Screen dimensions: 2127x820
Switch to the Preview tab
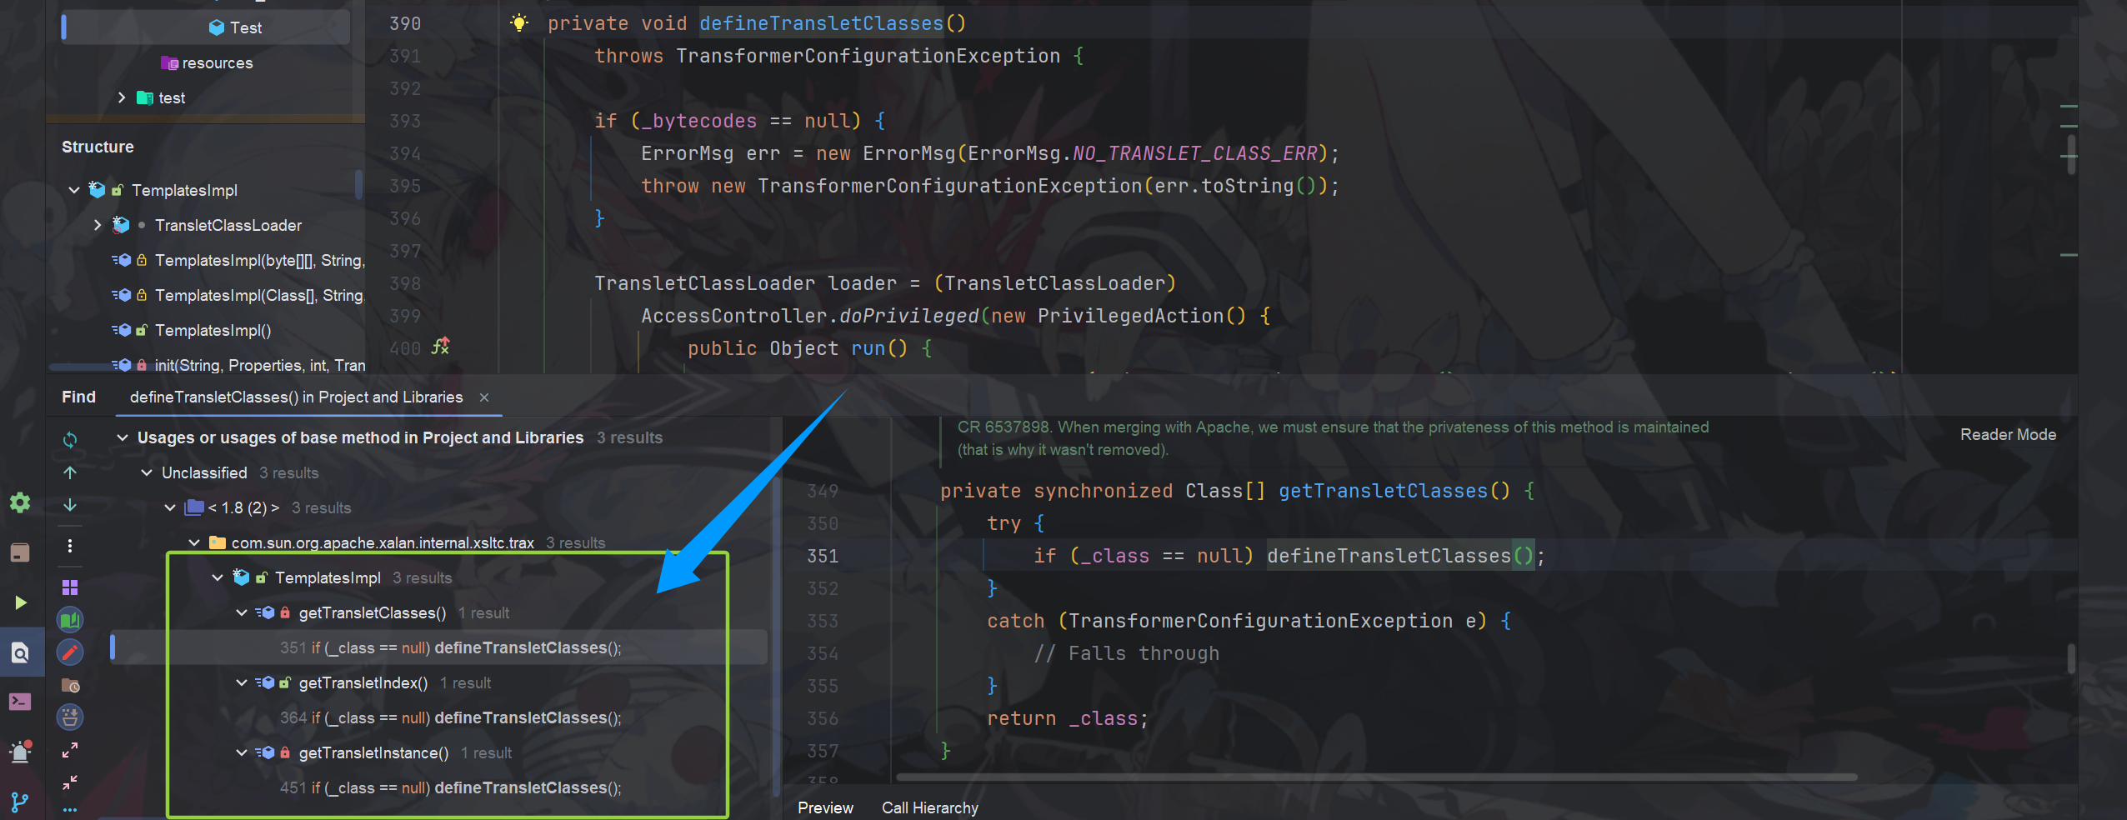[x=825, y=807]
